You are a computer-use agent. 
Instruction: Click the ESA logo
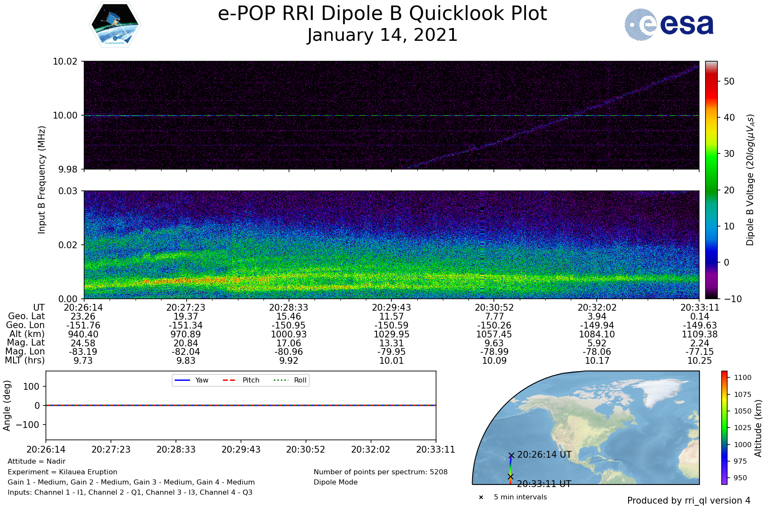coord(669,25)
